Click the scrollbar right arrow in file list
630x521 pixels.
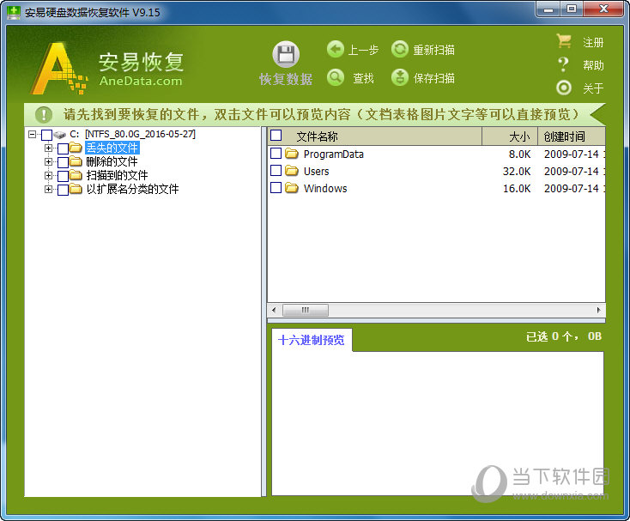pyautogui.click(x=600, y=310)
